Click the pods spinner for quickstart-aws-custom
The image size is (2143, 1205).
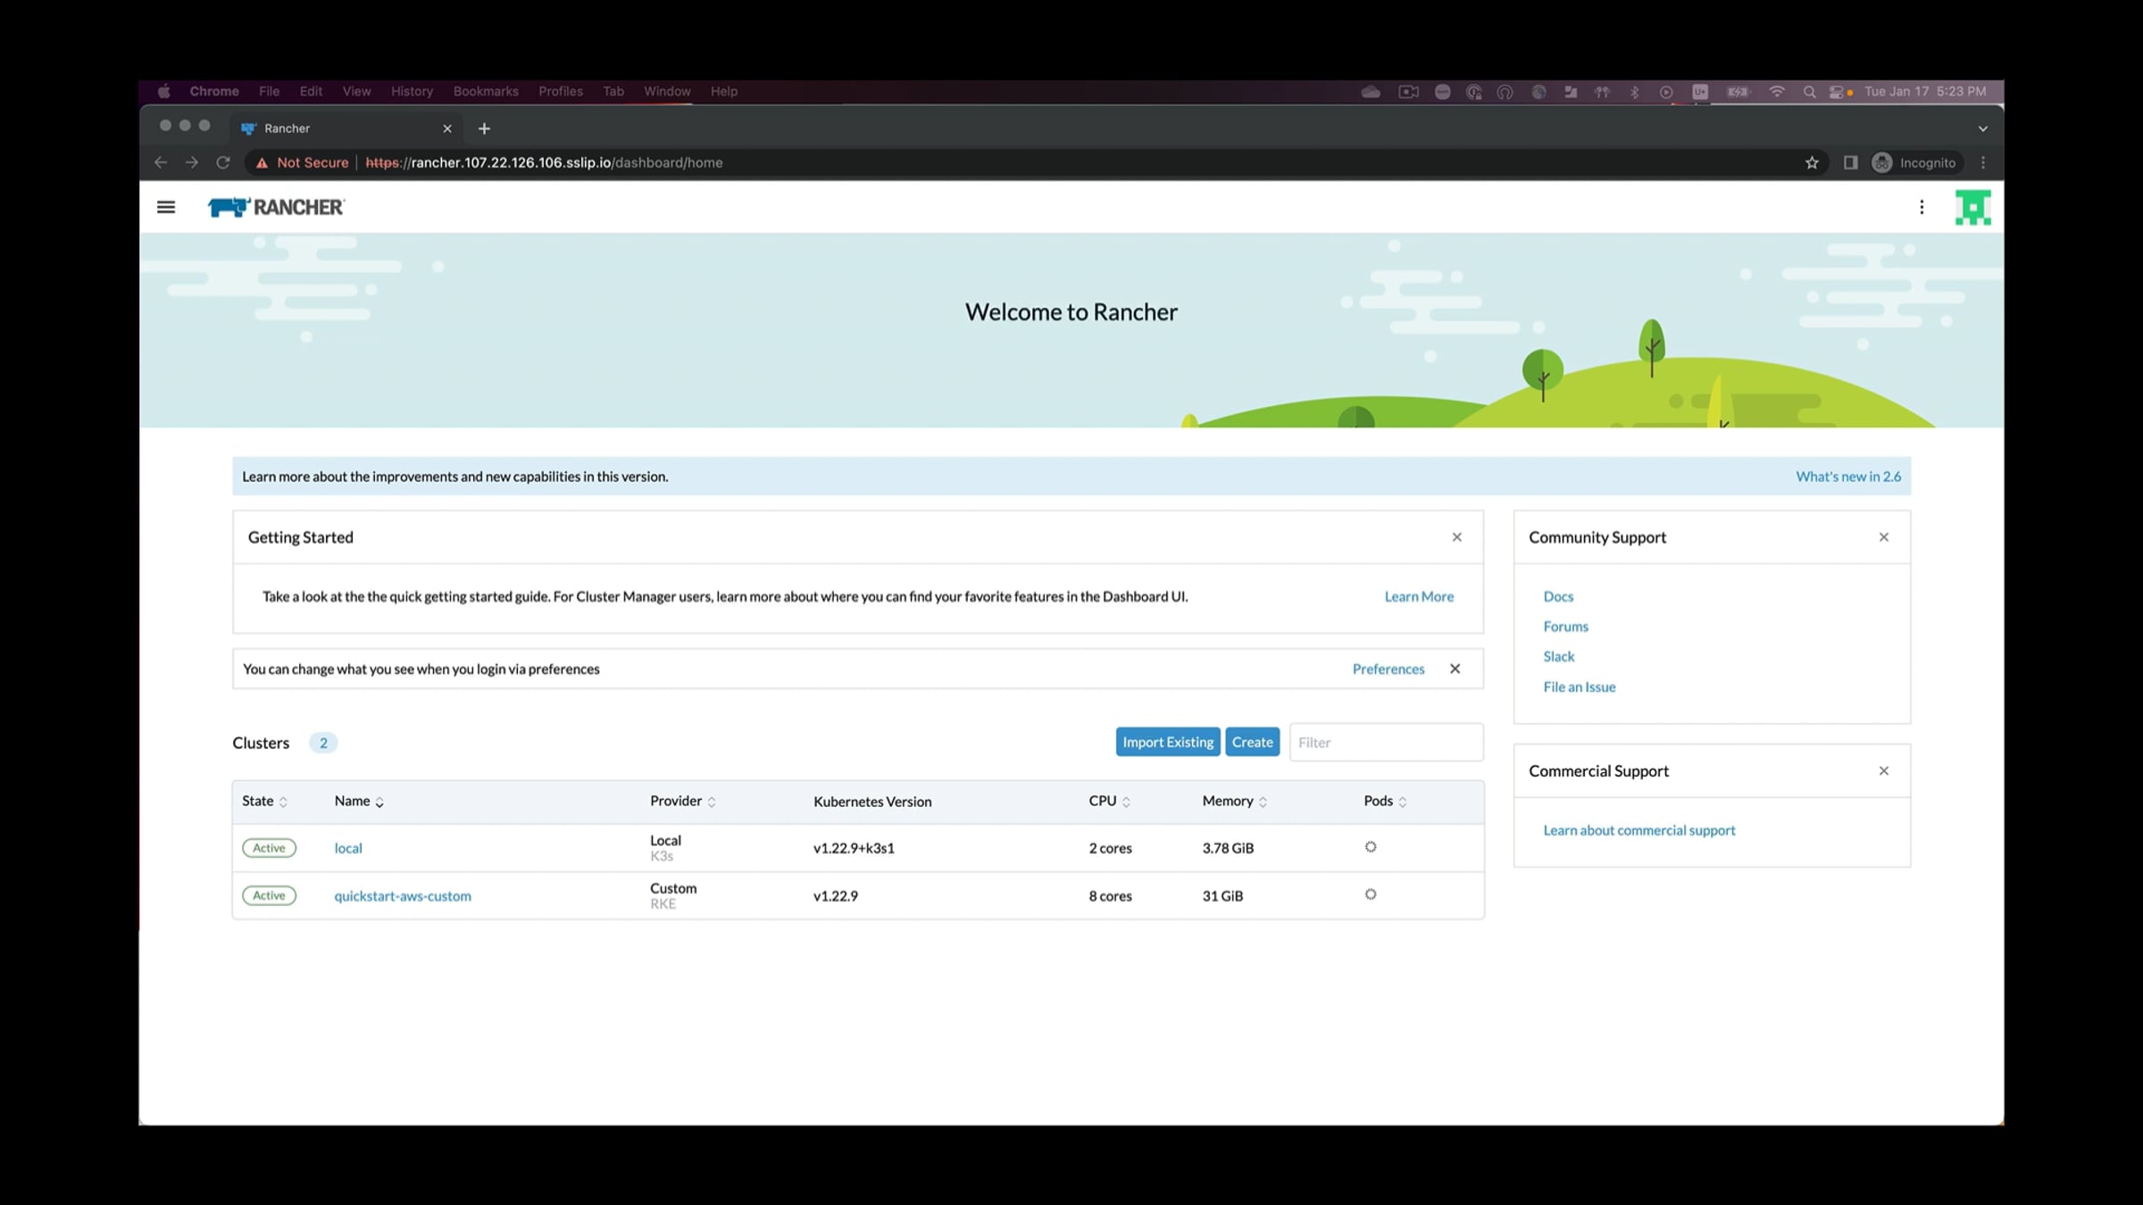1371,894
